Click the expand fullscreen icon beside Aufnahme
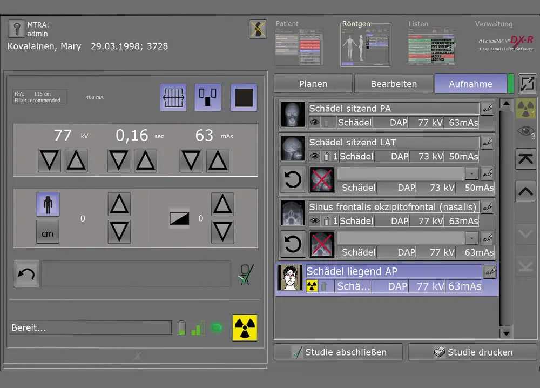540x388 pixels. (526, 84)
